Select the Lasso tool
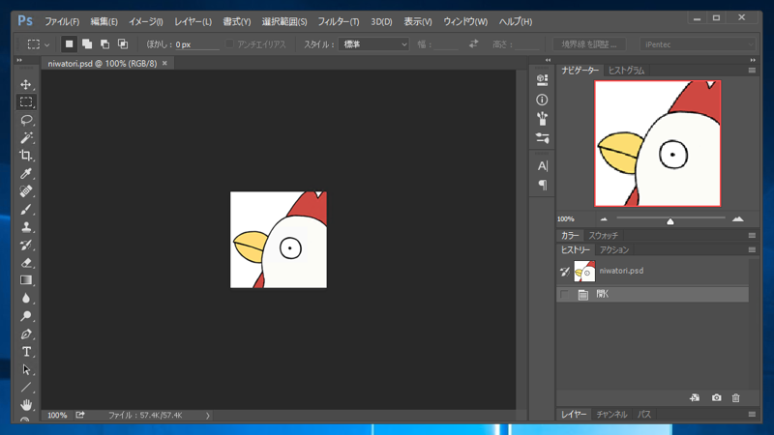The image size is (774, 435). click(26, 120)
